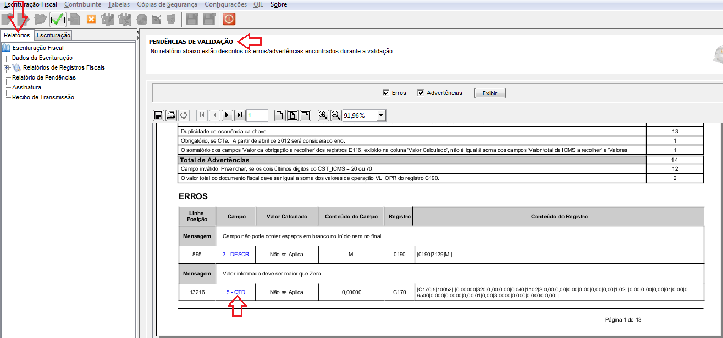Viewport: 723px width, 338px height.
Task: Click the Exibir button
Action: (490, 93)
